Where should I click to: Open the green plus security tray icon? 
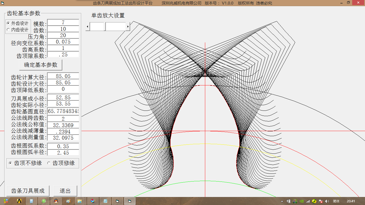[314, 201]
